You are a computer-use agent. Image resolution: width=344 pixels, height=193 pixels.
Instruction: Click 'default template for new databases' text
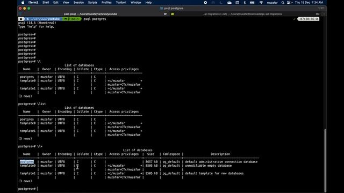point(214,173)
